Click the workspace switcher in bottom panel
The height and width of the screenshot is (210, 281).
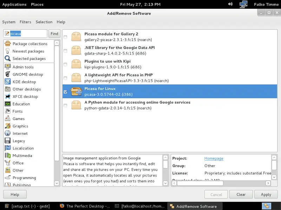click(266, 206)
